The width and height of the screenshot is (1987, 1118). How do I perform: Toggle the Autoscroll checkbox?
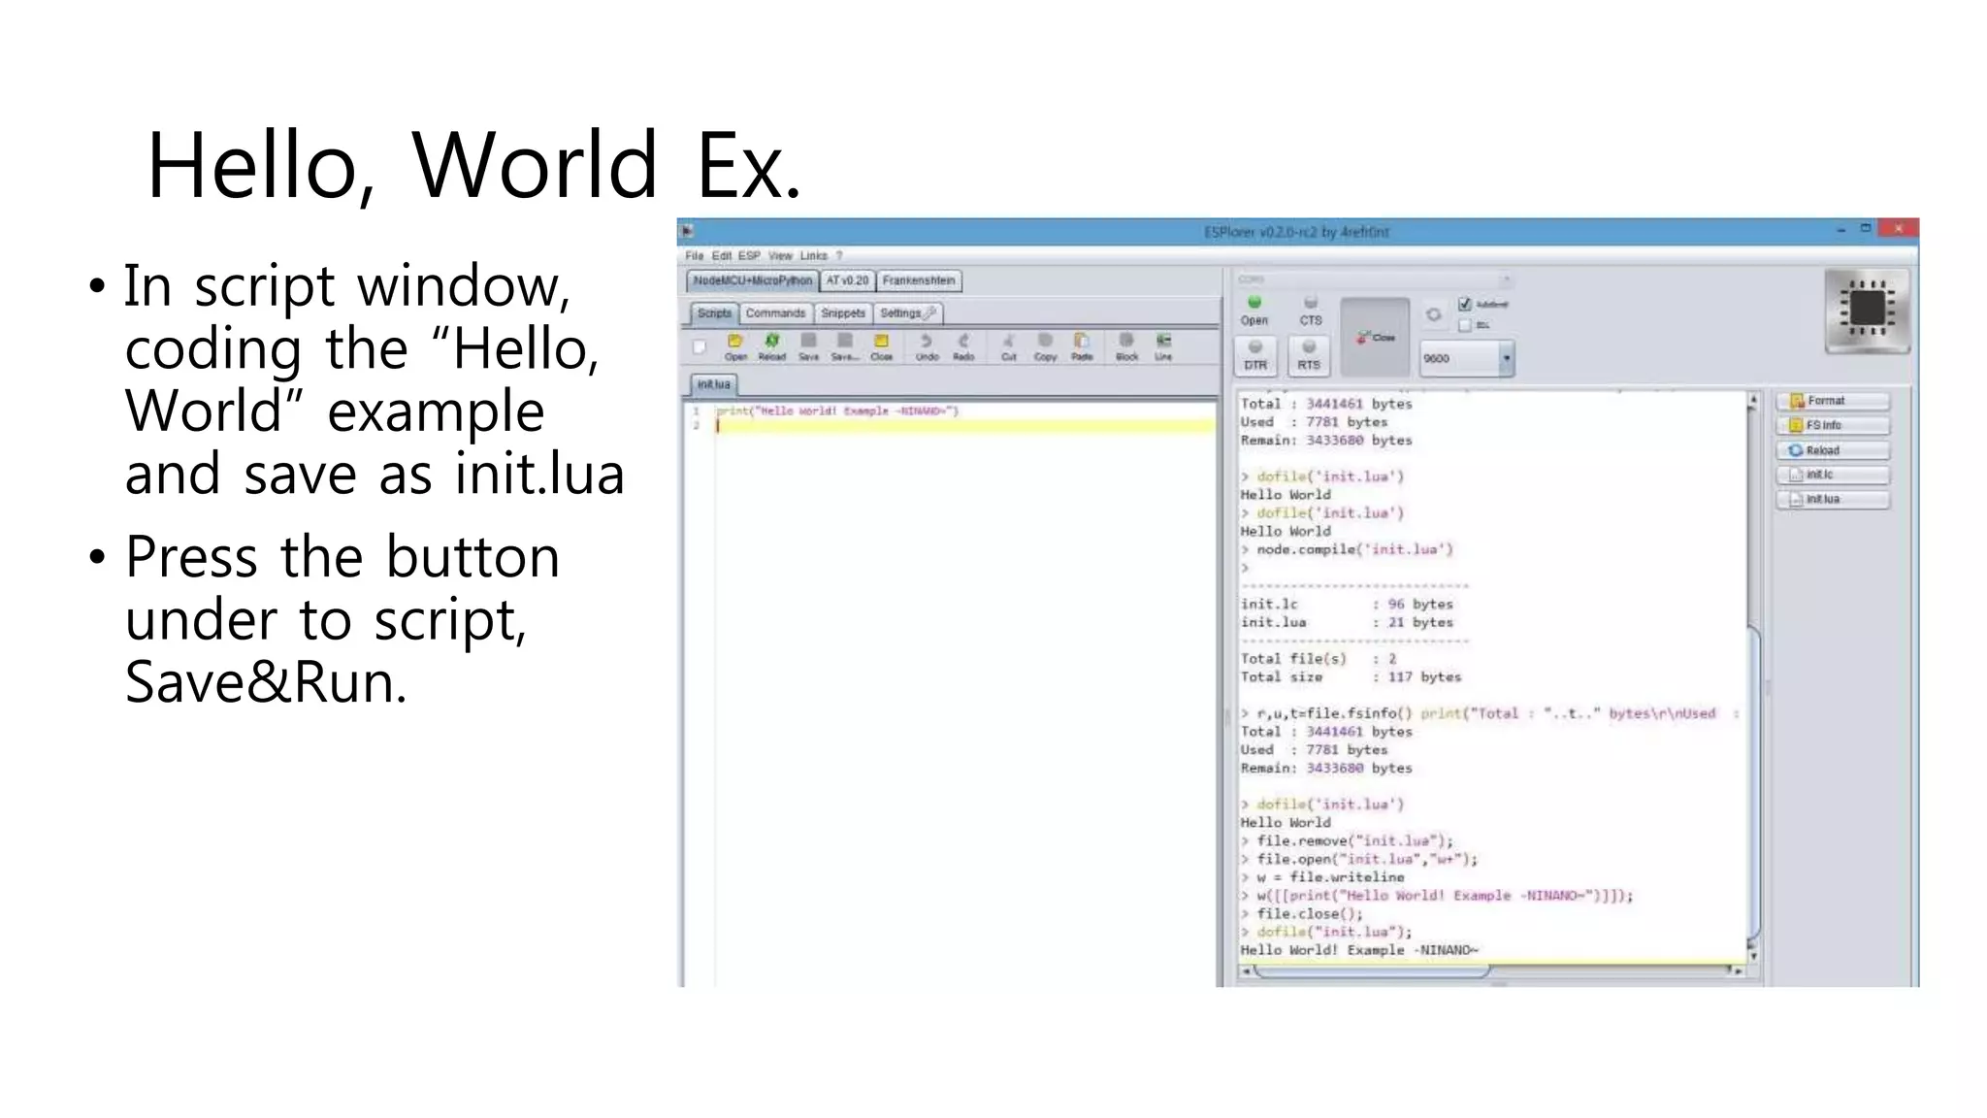click(x=1465, y=304)
